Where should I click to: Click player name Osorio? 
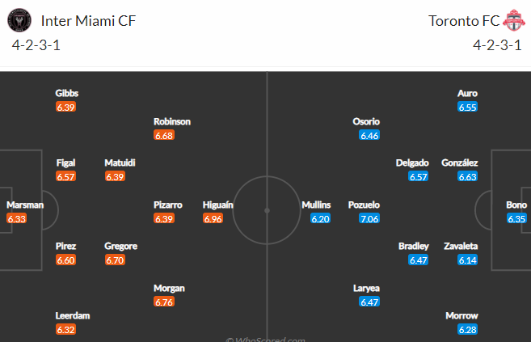point(366,121)
